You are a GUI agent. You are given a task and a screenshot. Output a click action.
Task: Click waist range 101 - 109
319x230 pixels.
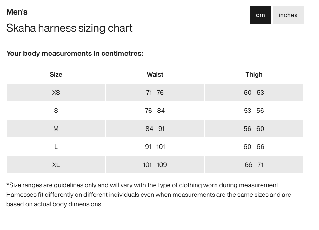point(155,165)
